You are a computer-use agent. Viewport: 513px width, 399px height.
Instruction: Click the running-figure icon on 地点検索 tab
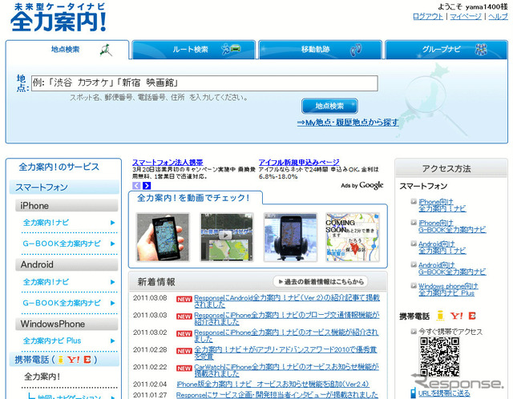pyautogui.click(x=106, y=50)
